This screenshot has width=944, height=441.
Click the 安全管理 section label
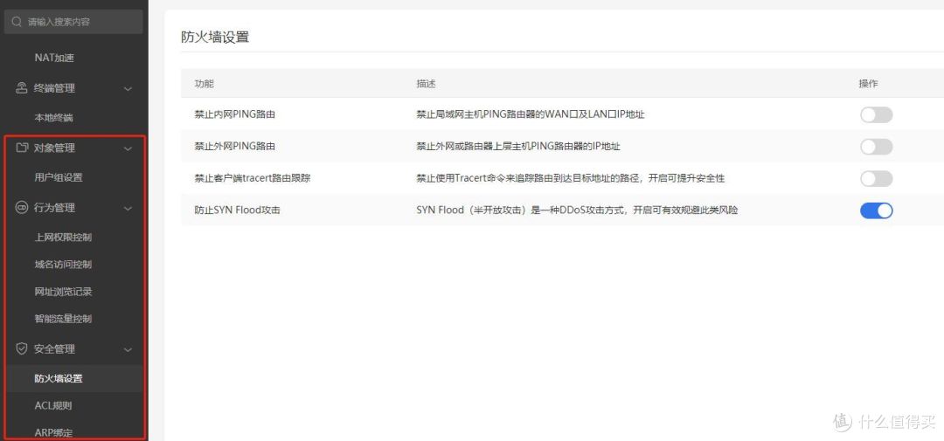54,349
